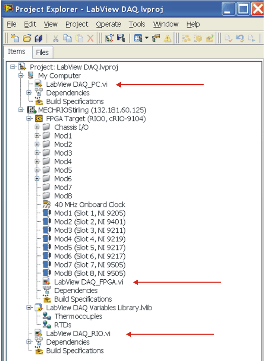
Task: Select Mod4 (Slot 4, NI 9219)
Action: tap(90, 239)
